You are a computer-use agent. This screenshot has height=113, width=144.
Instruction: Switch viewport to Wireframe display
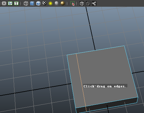[x=26, y=3]
